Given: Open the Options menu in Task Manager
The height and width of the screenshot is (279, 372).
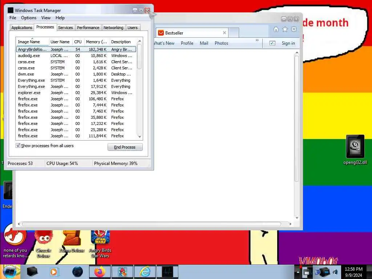Looking at the screenshot, I should click(x=29, y=18).
